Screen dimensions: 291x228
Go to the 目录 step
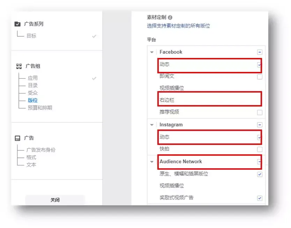(33, 86)
